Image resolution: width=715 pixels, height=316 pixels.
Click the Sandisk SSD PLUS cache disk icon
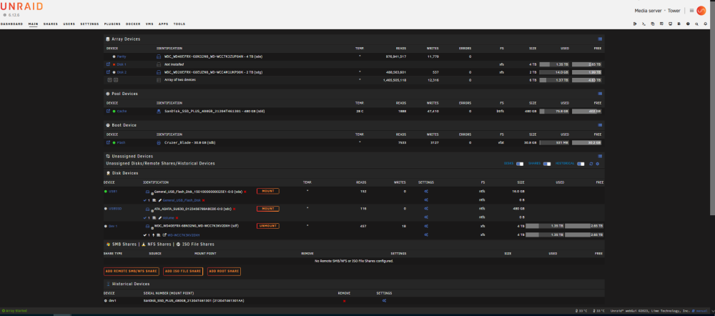click(x=159, y=111)
